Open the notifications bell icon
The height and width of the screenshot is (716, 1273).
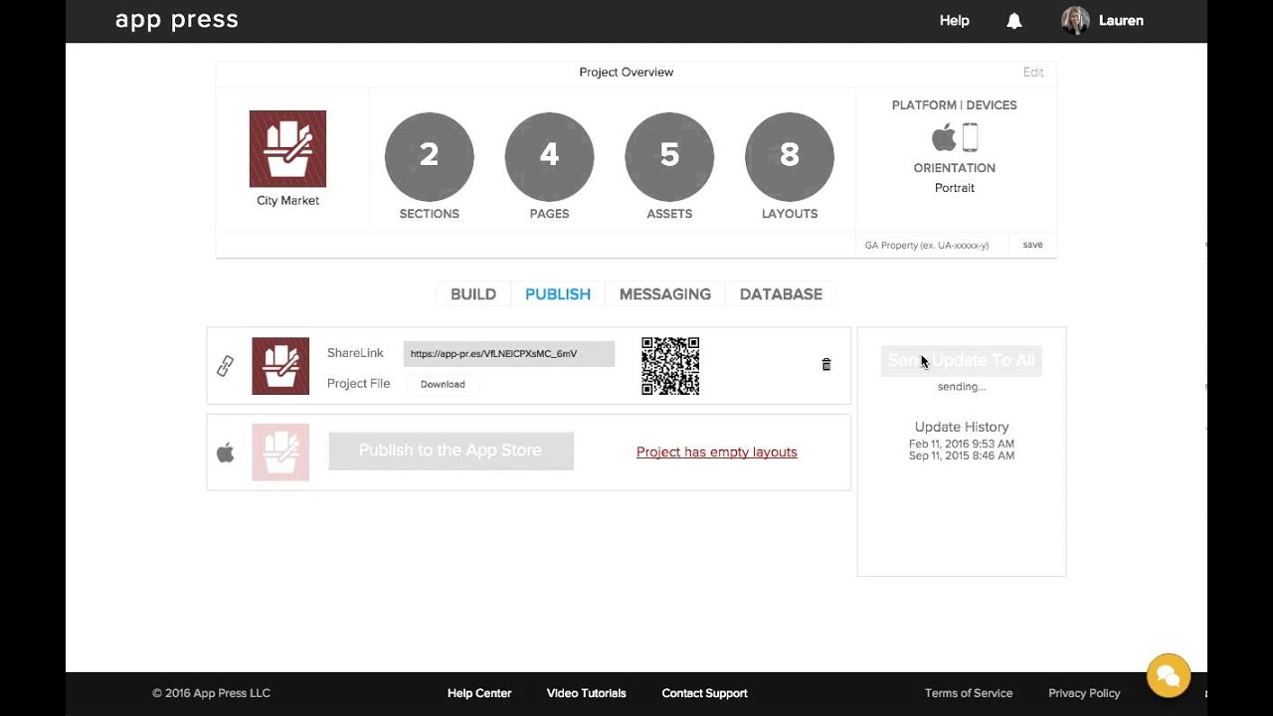pos(1014,21)
